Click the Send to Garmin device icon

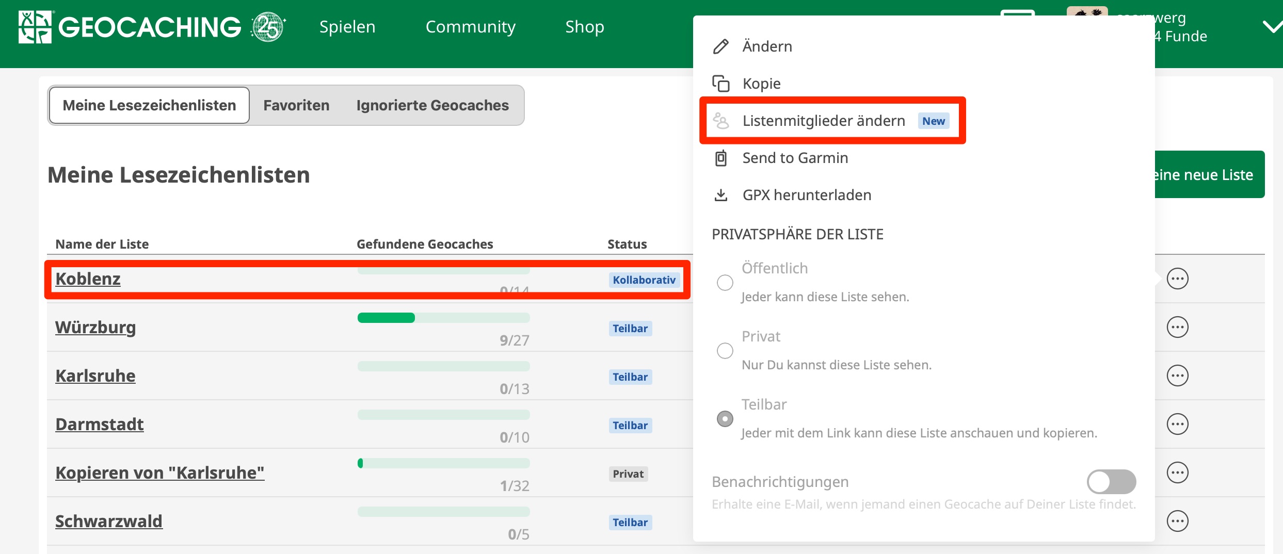point(721,158)
